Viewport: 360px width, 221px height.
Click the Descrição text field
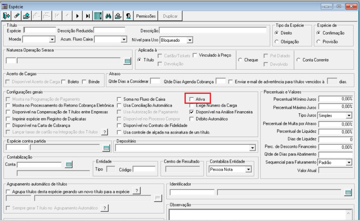(213, 30)
